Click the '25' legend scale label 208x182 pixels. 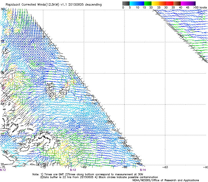[x=159, y=8]
